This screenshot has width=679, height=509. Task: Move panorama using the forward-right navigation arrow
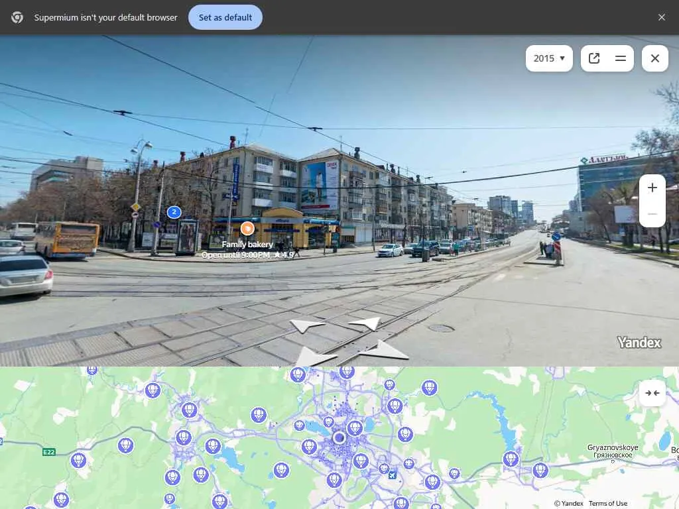point(365,323)
